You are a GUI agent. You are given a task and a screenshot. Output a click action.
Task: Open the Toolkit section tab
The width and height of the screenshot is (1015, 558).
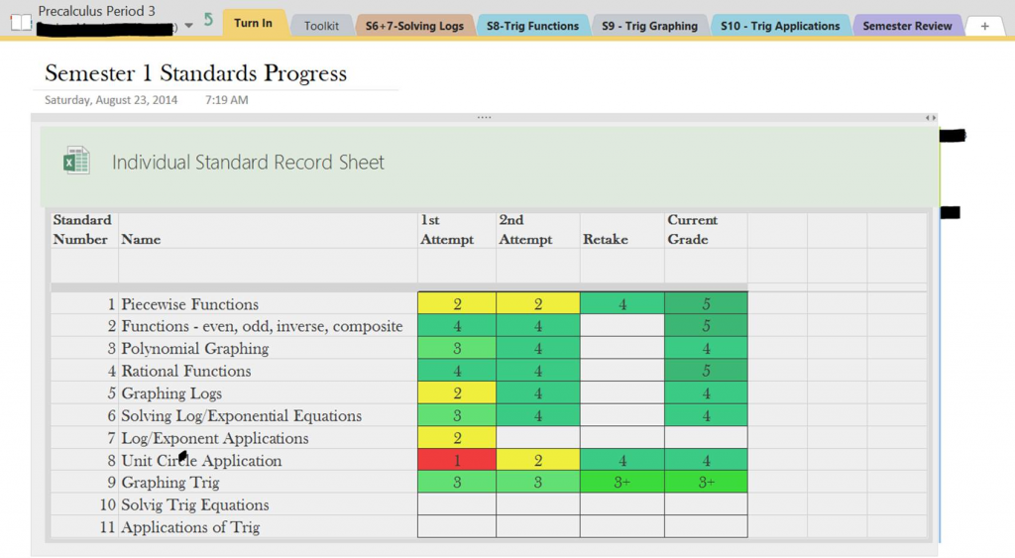pos(321,26)
